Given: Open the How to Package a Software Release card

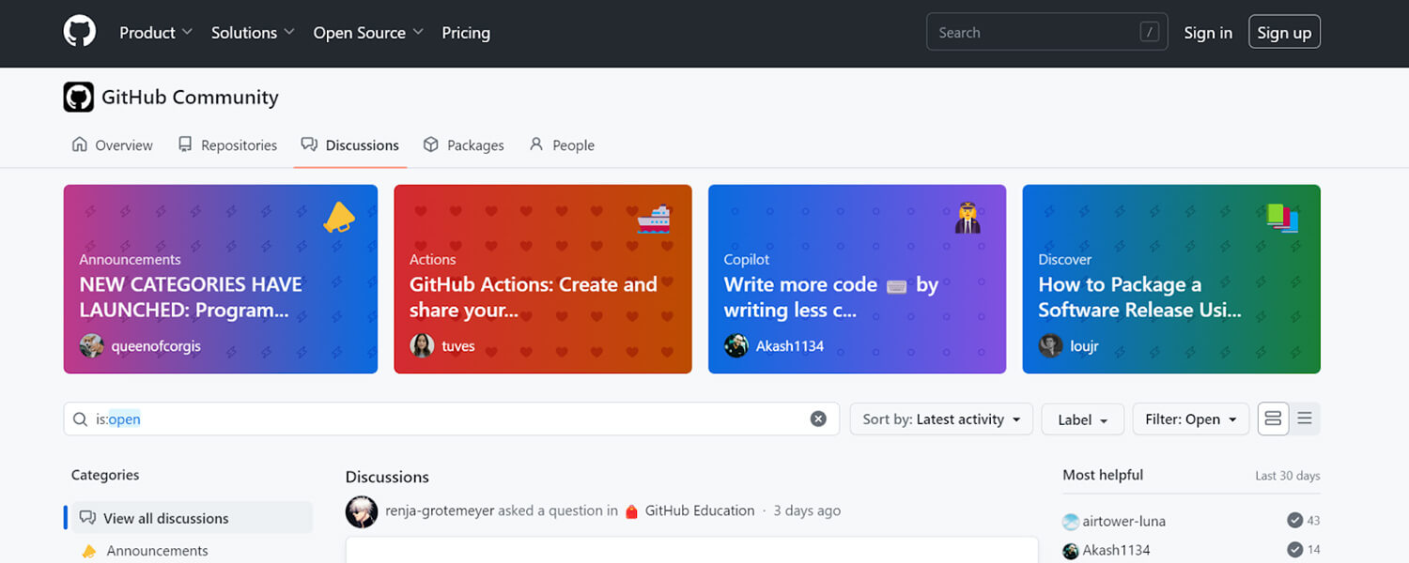Looking at the screenshot, I should 1171,279.
